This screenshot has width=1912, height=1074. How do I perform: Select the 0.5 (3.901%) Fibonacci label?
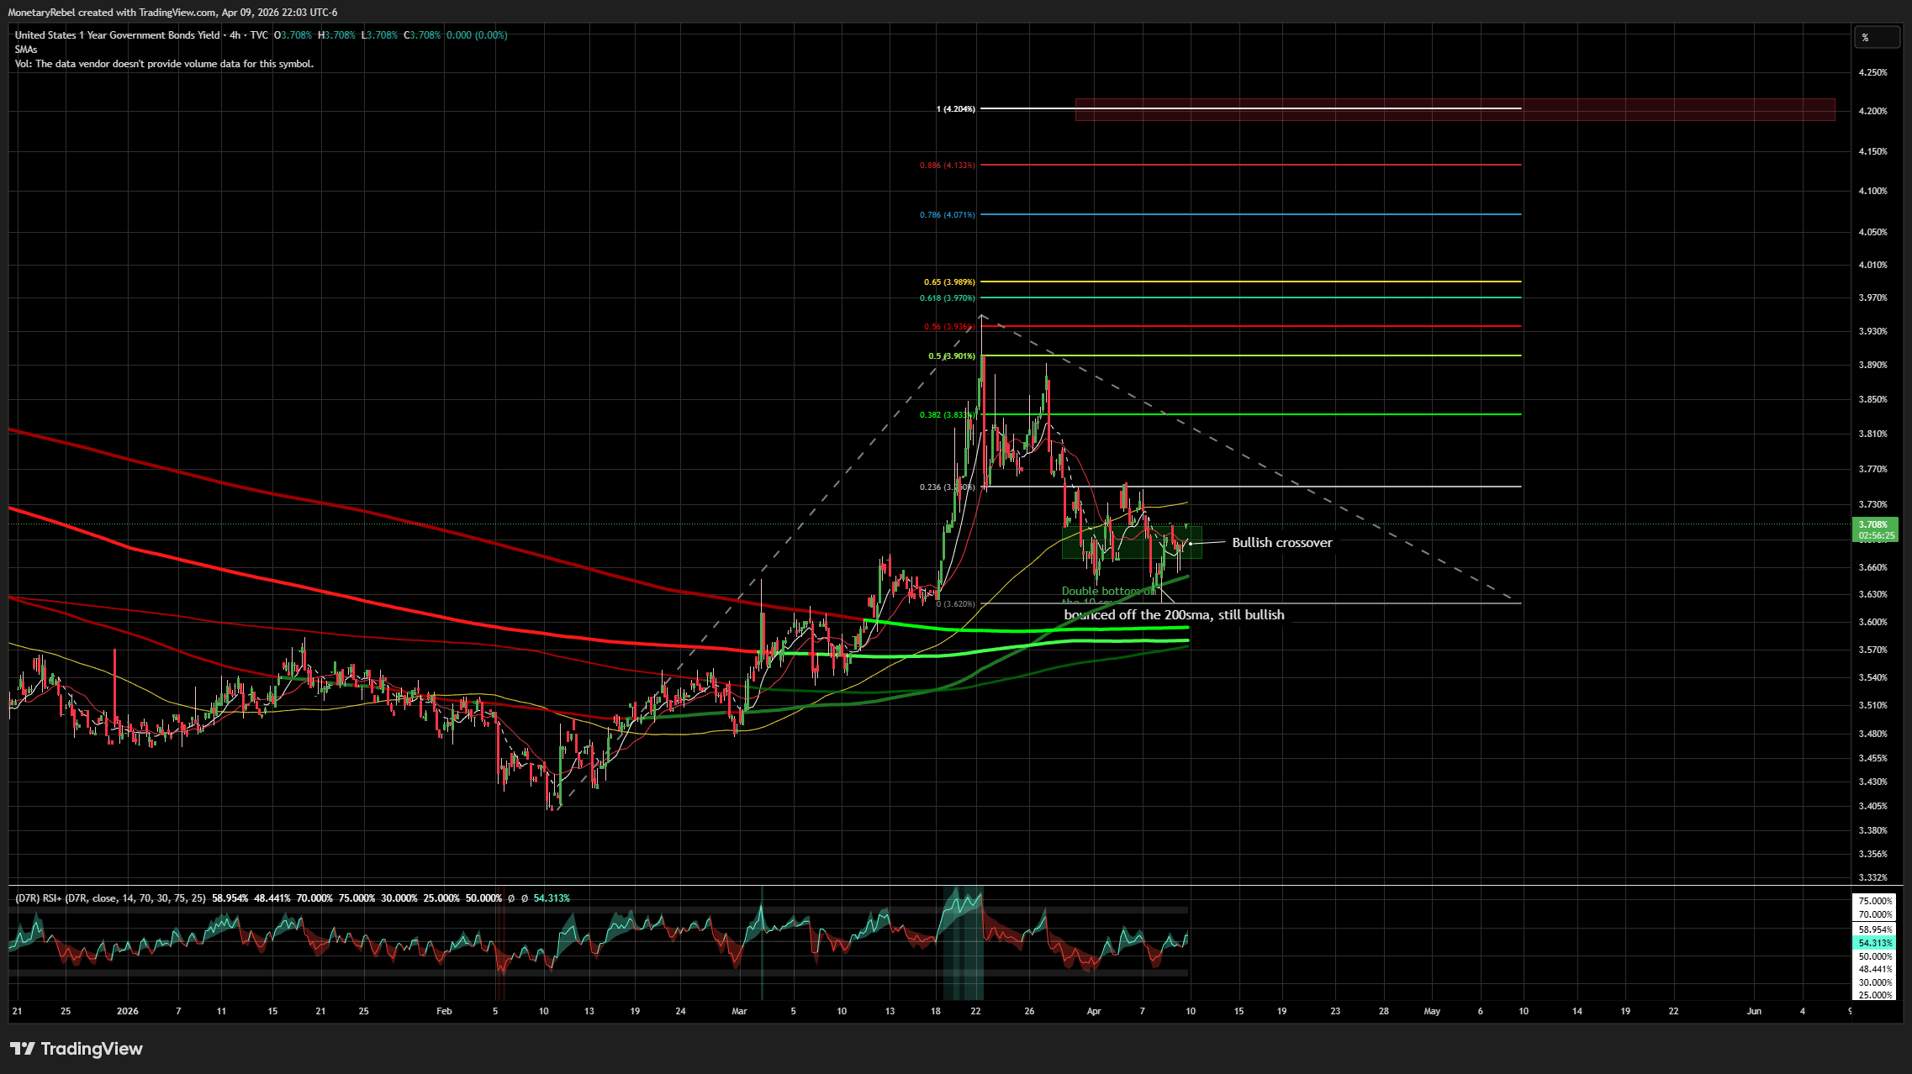point(952,356)
